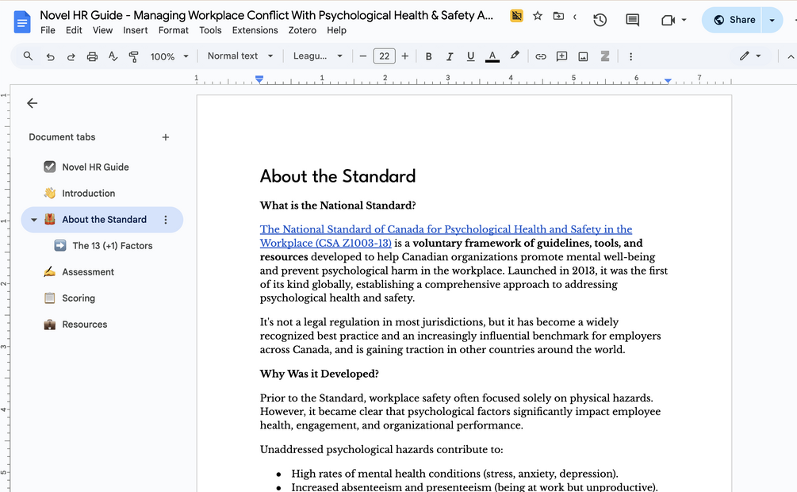This screenshot has width=797, height=492.
Task: Switch to Introduction tab
Action: pos(89,194)
